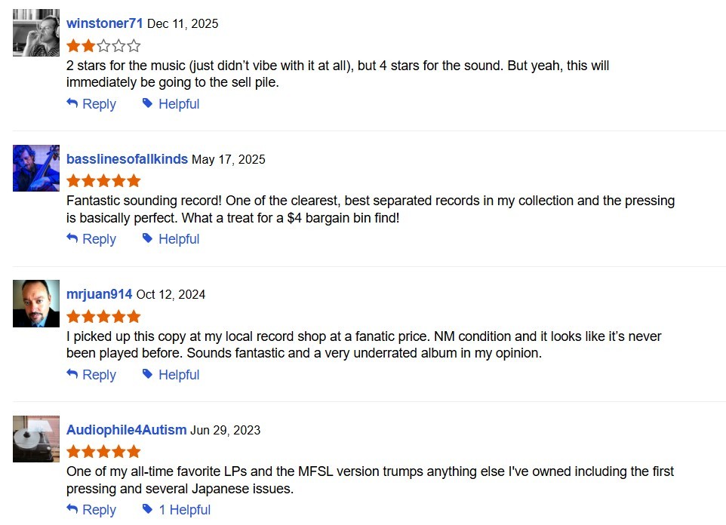Click winstoner71's avatar photo
726x525 pixels.
click(36, 32)
